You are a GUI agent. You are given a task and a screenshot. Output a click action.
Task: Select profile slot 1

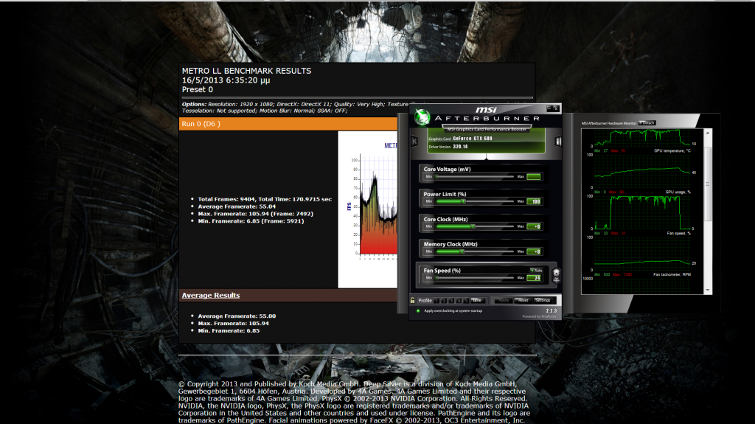click(436, 300)
